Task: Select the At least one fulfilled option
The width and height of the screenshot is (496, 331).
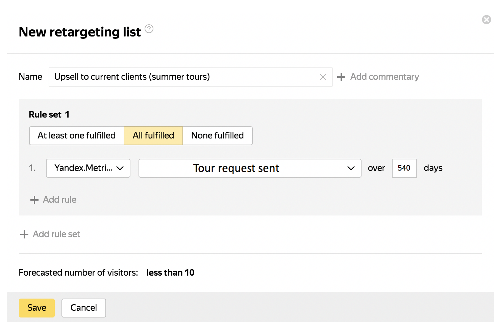Action: pos(77,136)
